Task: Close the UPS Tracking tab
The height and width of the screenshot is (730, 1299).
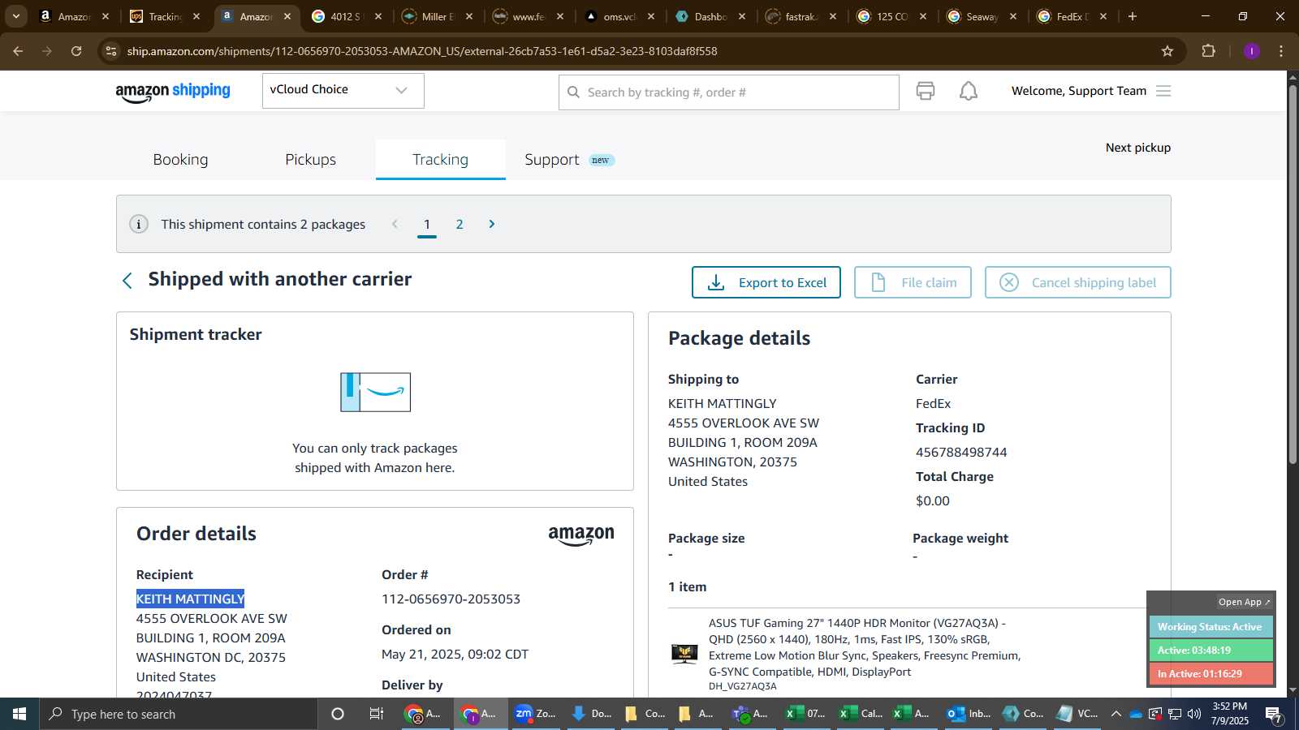Action: [196, 16]
